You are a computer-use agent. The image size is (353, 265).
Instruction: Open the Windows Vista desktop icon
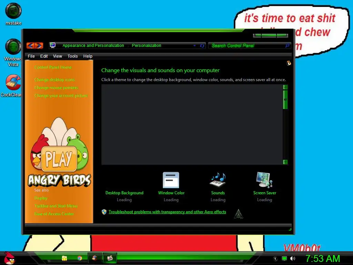point(13,53)
